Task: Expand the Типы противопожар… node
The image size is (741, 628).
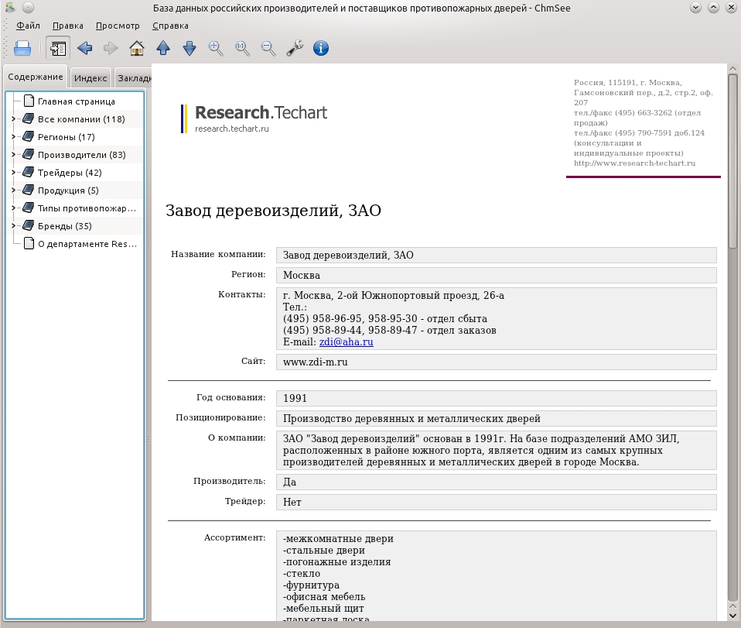Action: coord(13,208)
